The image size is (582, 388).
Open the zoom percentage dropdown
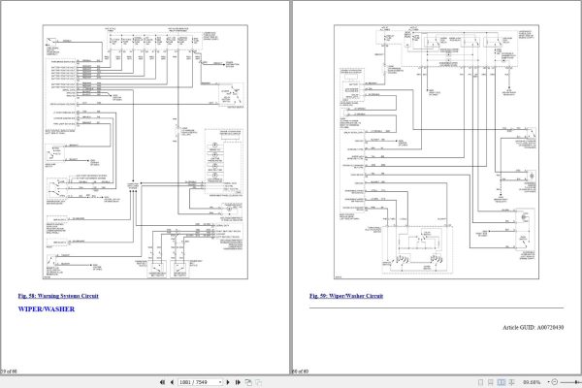[x=548, y=382]
